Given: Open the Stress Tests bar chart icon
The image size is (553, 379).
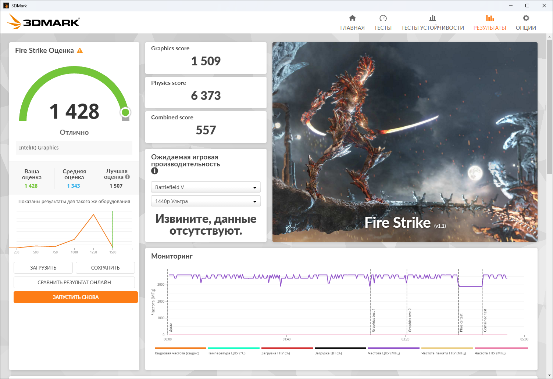Looking at the screenshot, I should [x=432, y=18].
